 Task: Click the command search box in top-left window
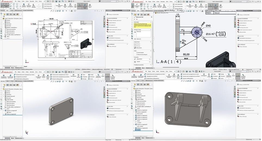[x=108, y=1]
